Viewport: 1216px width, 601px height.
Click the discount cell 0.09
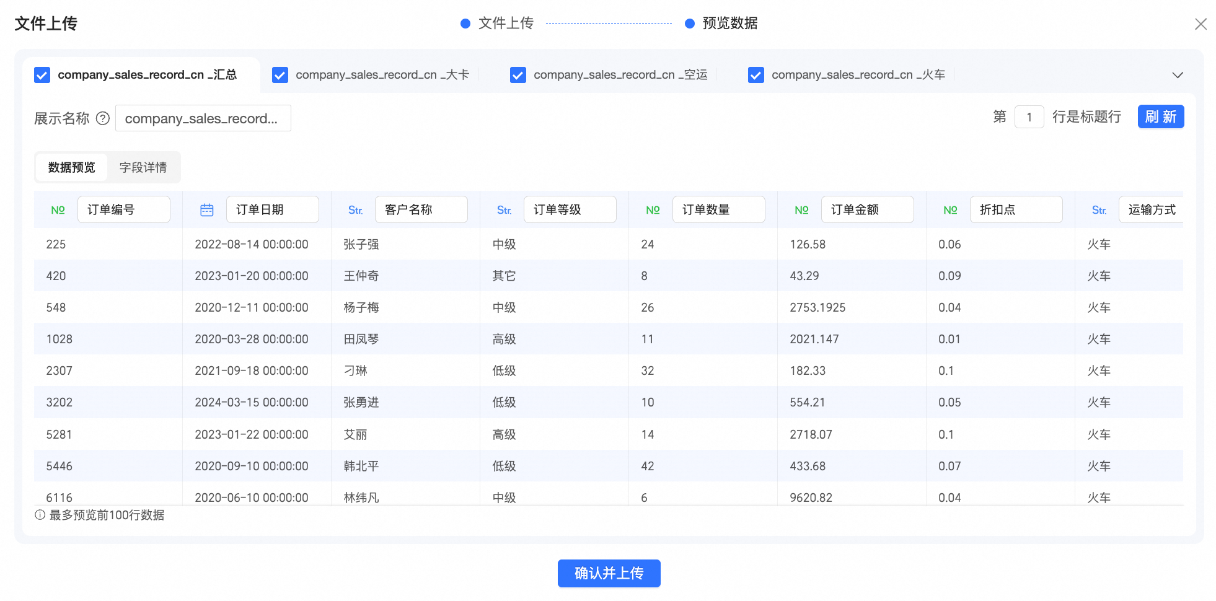(x=949, y=276)
